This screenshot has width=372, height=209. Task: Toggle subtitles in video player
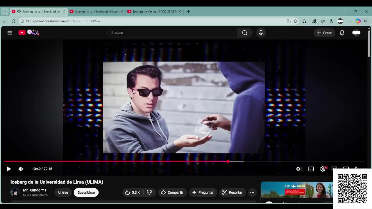pos(311,169)
